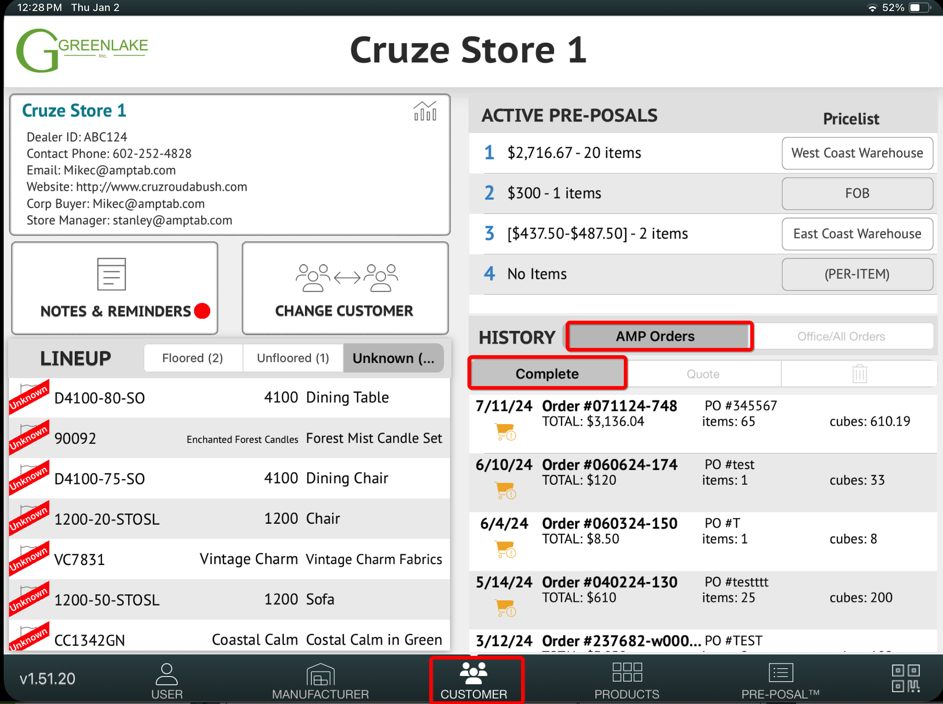Change the FOB pricelist for pre-posal 2
The height and width of the screenshot is (704, 943).
click(x=857, y=193)
